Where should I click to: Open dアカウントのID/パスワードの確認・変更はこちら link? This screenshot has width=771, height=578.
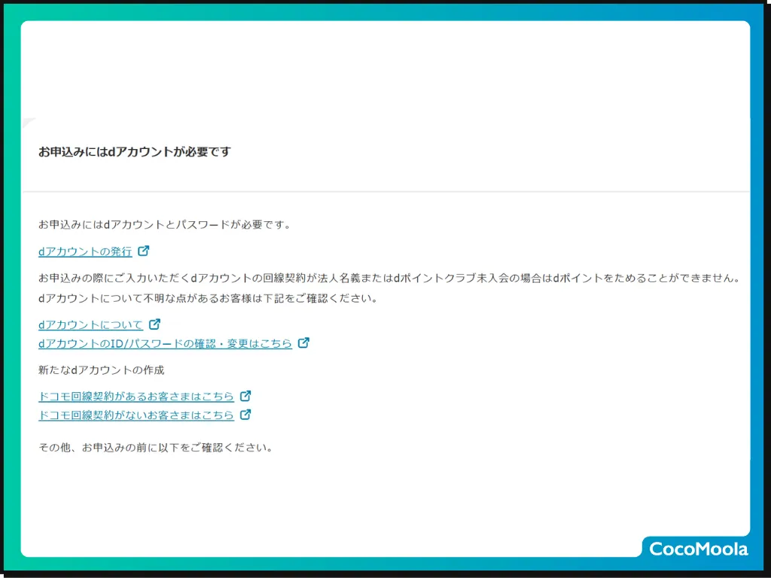[165, 343]
